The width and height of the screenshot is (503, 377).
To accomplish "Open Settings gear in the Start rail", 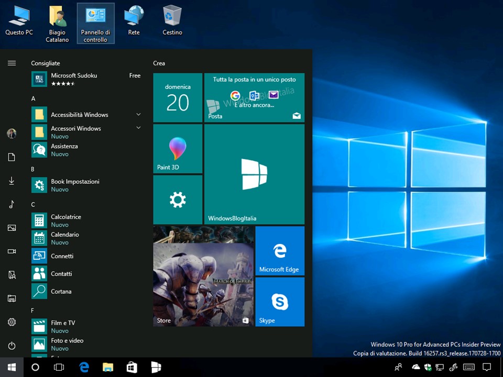I will pos(12,322).
